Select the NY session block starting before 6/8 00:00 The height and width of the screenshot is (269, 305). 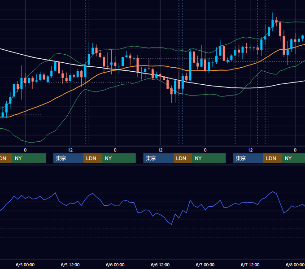click(293, 158)
